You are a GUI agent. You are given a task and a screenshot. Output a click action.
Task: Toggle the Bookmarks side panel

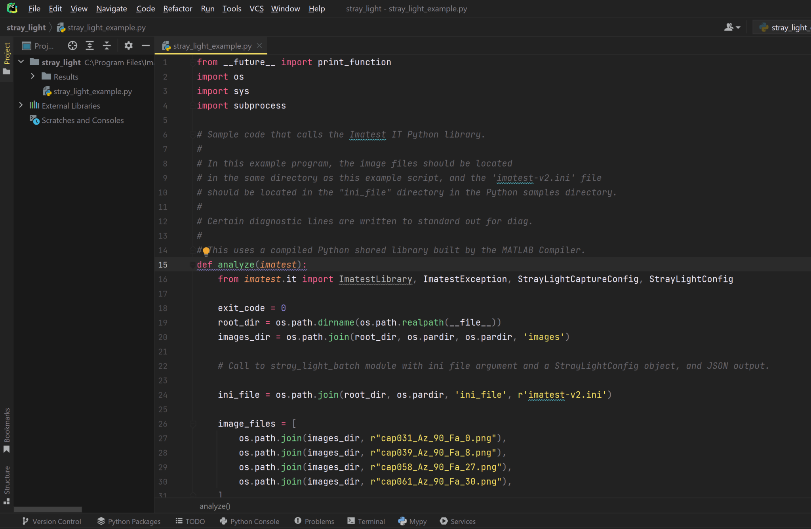pyautogui.click(x=7, y=430)
